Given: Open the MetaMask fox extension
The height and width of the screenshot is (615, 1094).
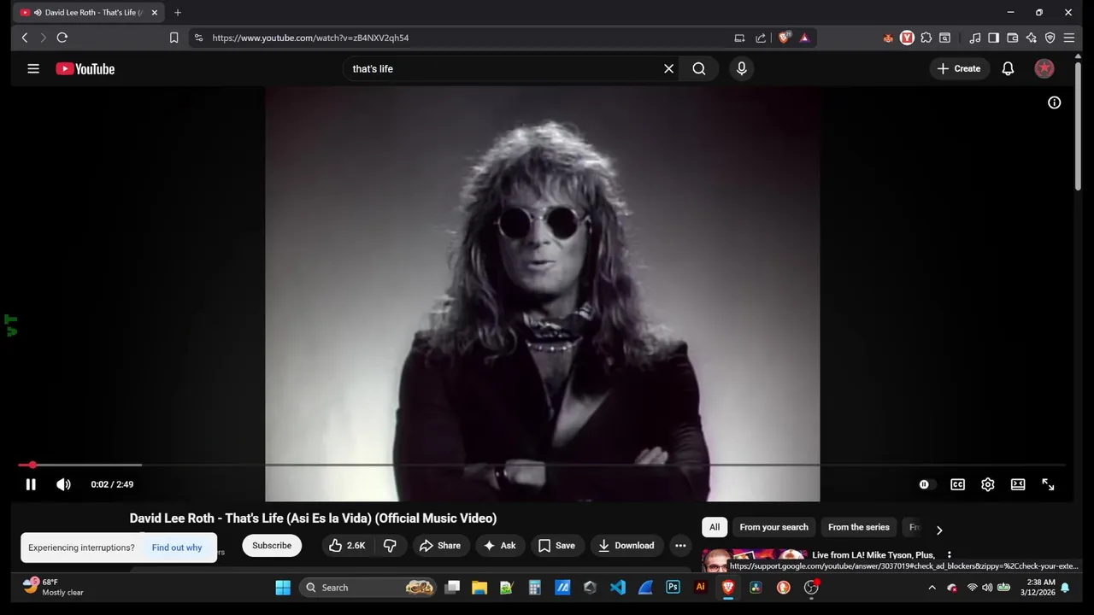Looking at the screenshot, I should pos(888,38).
